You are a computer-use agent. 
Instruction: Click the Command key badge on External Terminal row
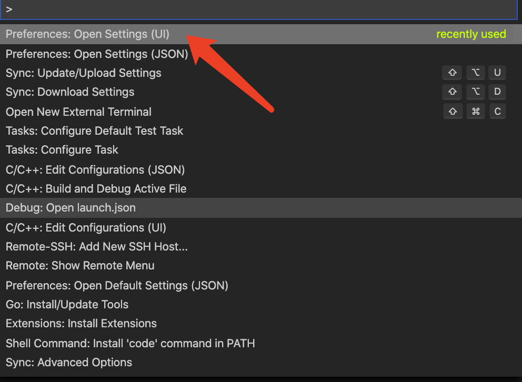click(x=476, y=111)
